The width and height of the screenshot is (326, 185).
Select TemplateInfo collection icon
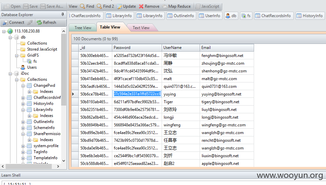click(29, 158)
